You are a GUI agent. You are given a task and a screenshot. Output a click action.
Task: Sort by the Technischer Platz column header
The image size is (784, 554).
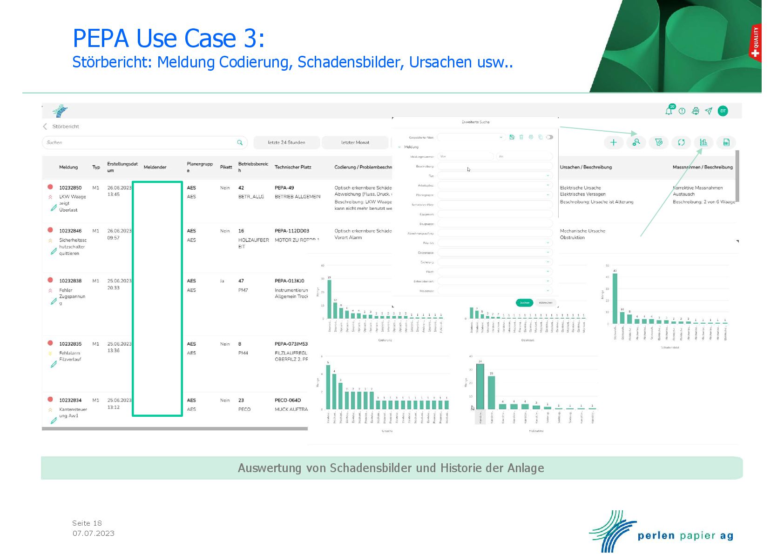[293, 167]
